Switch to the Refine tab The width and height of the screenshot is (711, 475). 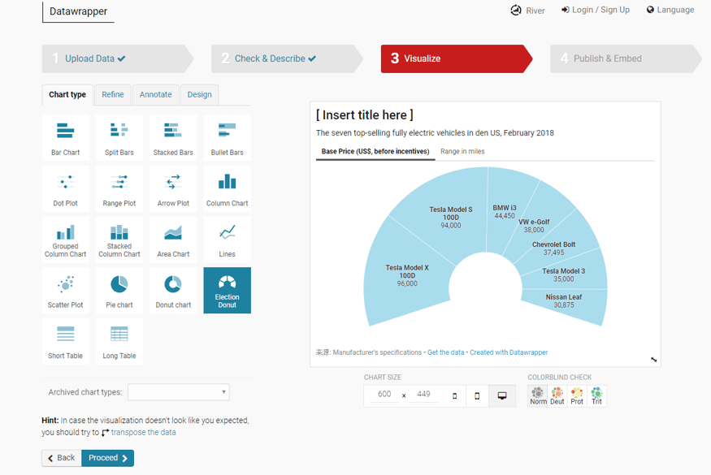112,95
